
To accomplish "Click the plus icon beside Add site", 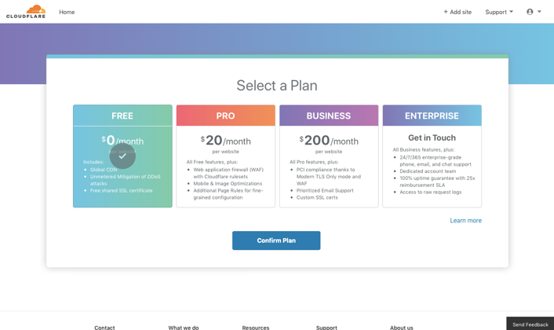I will [446, 12].
